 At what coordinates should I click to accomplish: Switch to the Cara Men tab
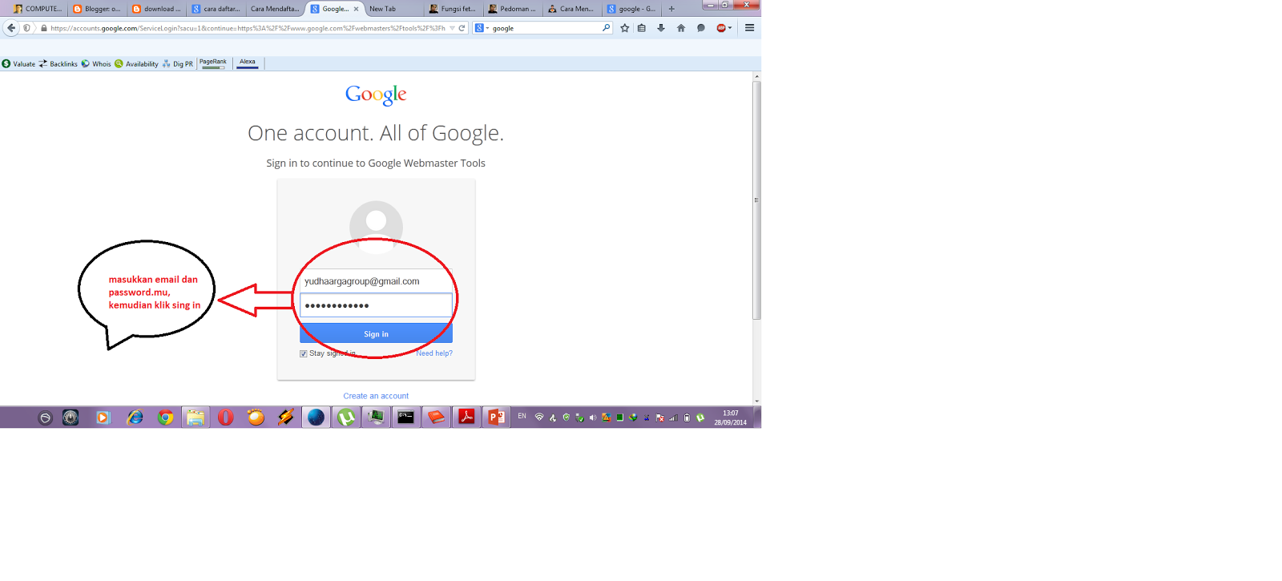click(572, 9)
